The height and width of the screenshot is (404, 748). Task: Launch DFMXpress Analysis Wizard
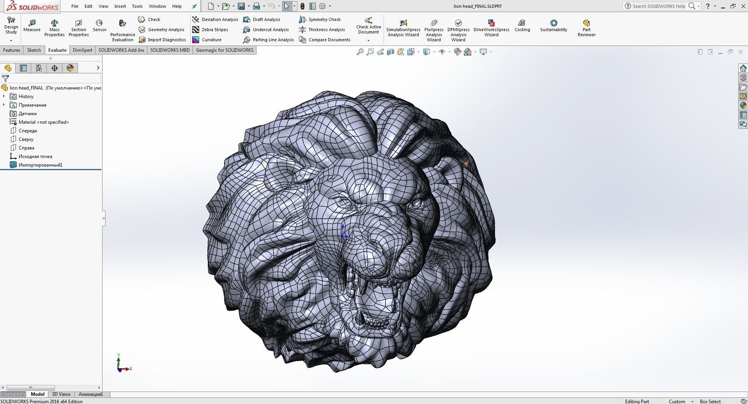click(x=458, y=31)
